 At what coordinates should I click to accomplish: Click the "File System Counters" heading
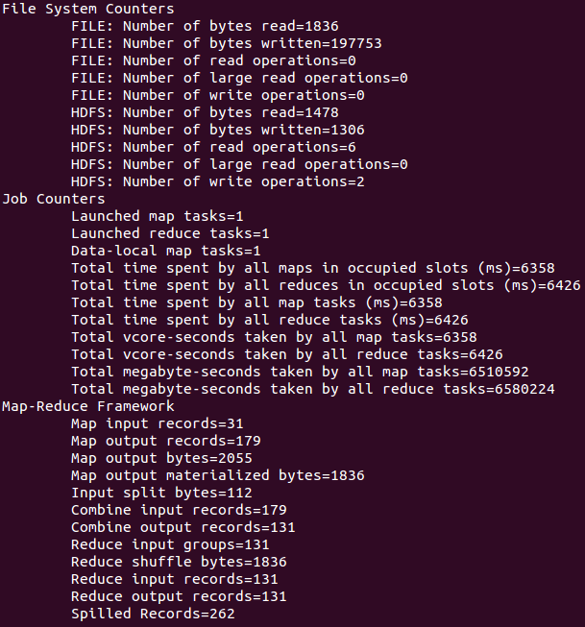coord(88,9)
